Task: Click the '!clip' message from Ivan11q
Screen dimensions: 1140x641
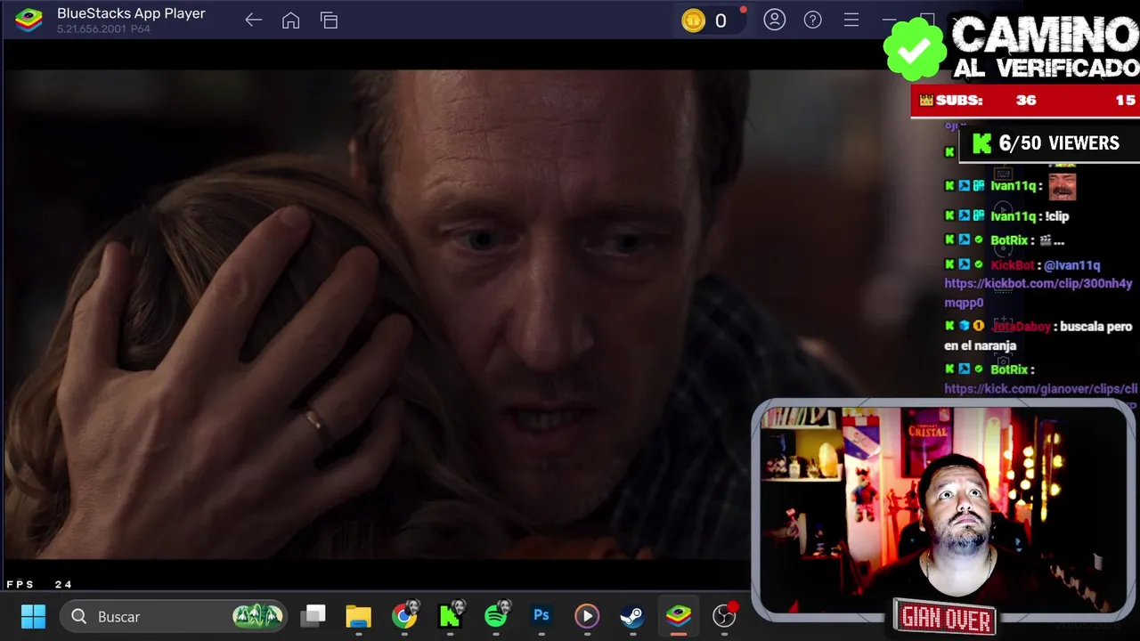Action: (1056, 216)
